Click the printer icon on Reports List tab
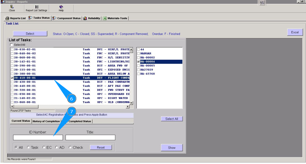 [7, 18]
